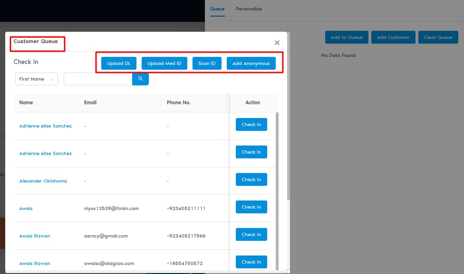Click the phone number +18554750572
464x274 pixels.
point(184,264)
